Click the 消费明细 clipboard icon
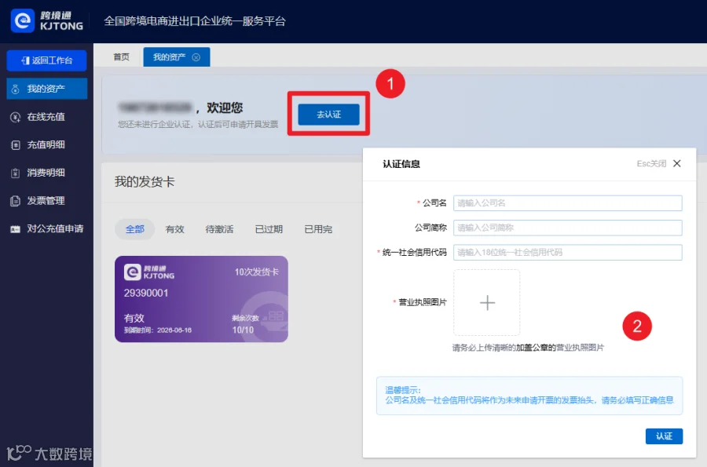Screen dimensions: 707x467 (16, 173)
